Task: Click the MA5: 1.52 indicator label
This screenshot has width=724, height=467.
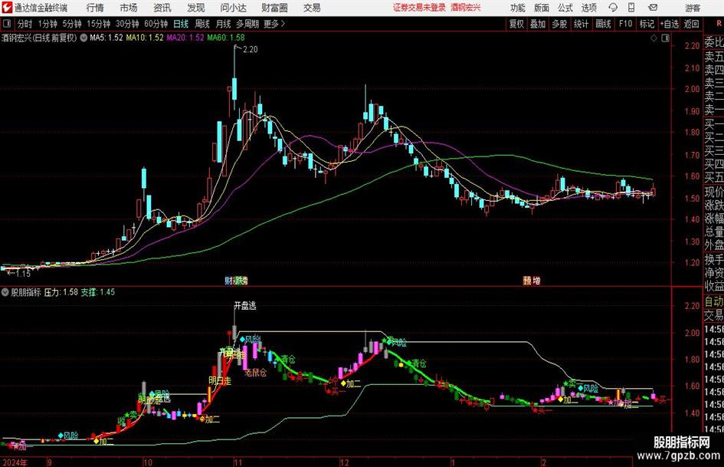Action: [x=106, y=38]
